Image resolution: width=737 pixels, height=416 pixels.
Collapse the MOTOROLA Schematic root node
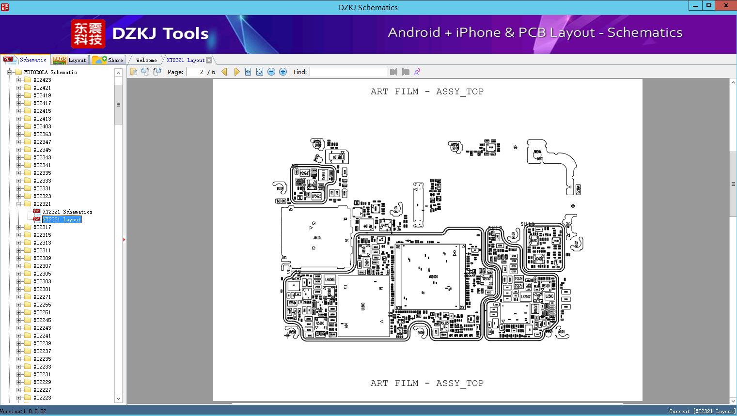[x=9, y=72]
